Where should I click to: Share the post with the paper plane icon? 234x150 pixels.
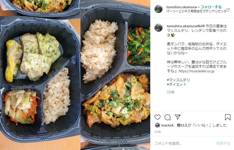pos(178,117)
